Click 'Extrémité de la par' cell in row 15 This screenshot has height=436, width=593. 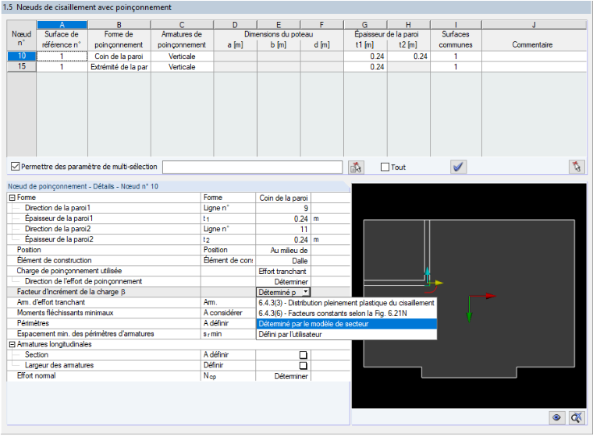(119, 67)
